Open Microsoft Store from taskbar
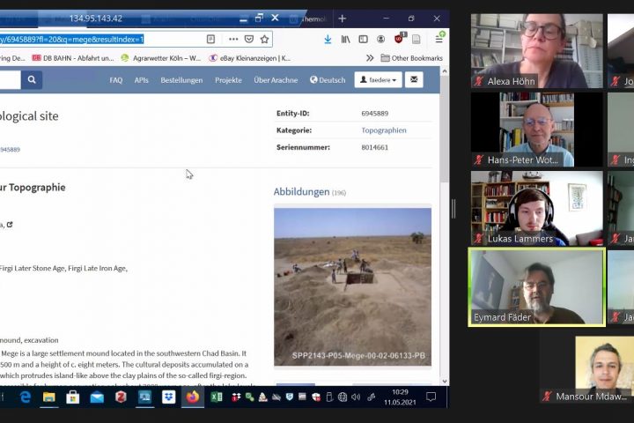Viewport: 634px width, 423px height. click(x=73, y=397)
